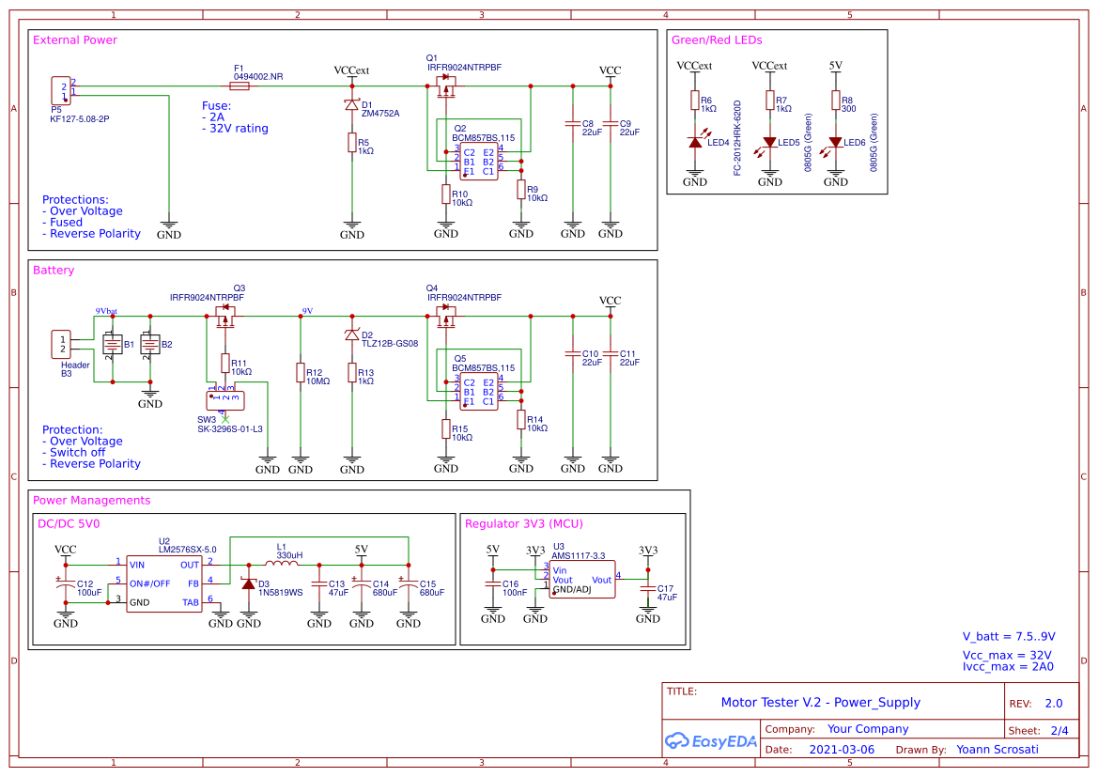
Task: Select the battery symbol B1
Action: (115, 343)
